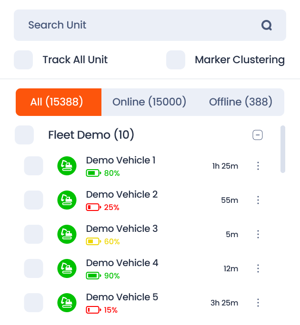This screenshot has width=300, height=325.
Task: Click the red battery icon at 25%
Action: pos(93,207)
